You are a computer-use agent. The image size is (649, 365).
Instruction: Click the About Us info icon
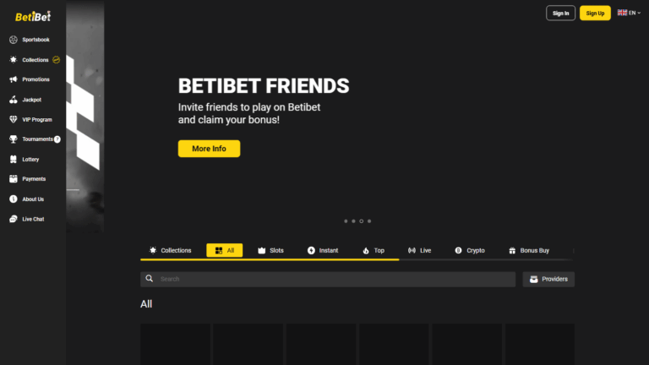(14, 199)
